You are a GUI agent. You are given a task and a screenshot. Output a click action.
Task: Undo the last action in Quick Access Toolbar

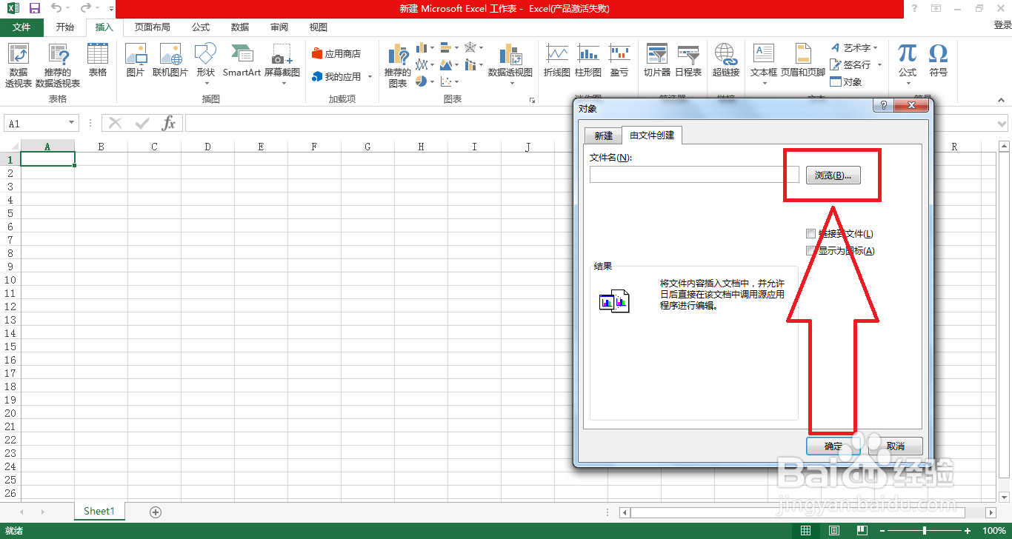click(56, 8)
